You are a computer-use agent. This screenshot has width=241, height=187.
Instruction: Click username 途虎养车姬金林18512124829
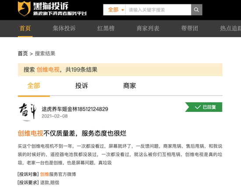click(x=75, y=109)
